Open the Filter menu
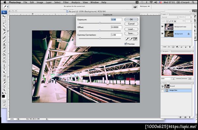198x130 pixels. pyautogui.click(x=66, y=2)
